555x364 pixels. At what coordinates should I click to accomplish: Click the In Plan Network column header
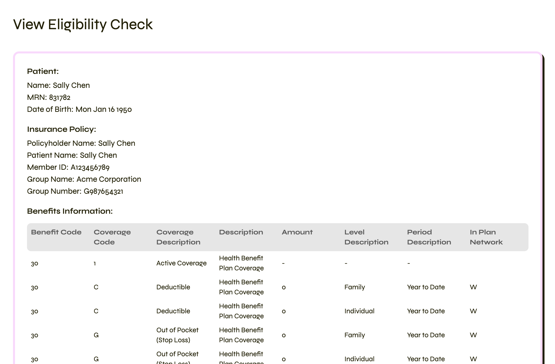pos(486,237)
